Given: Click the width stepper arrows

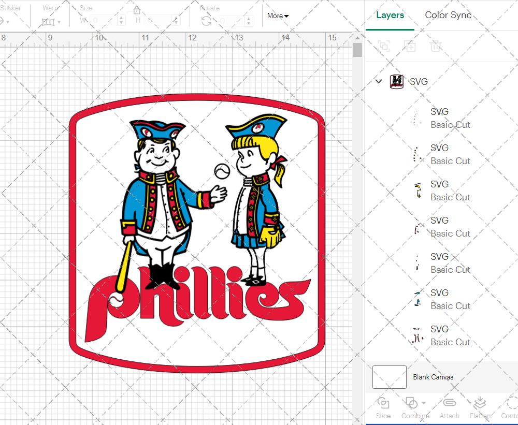Looking at the screenshot, I should (x=121, y=21).
